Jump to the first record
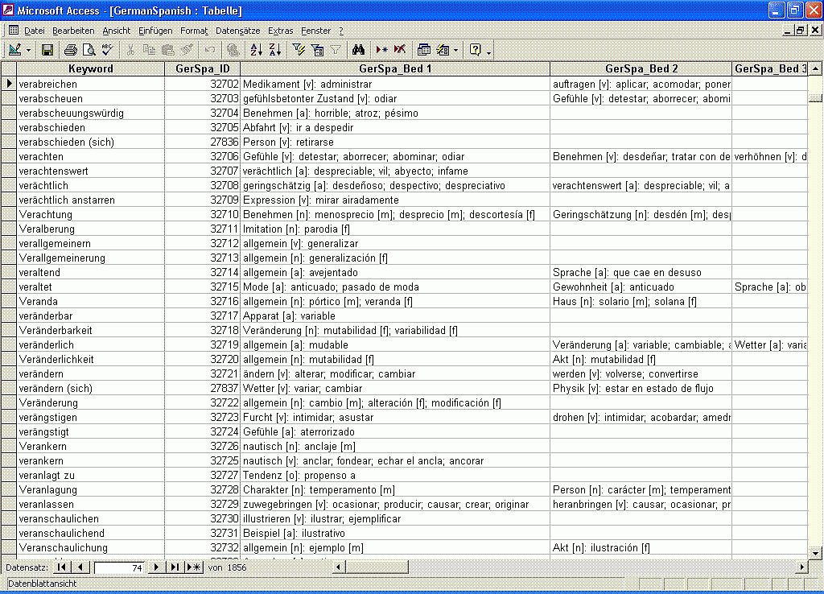This screenshot has width=824, height=594. [62, 567]
